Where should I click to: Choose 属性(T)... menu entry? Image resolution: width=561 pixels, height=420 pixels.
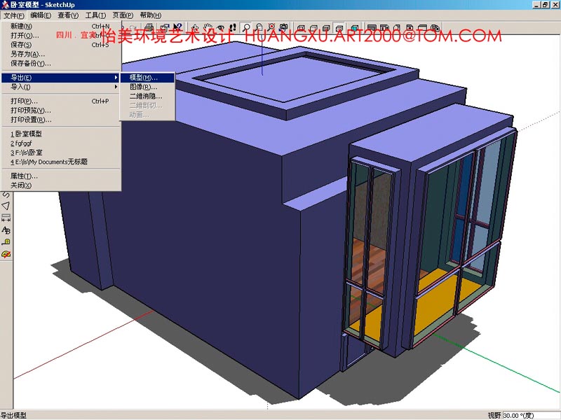pyautogui.click(x=61, y=176)
